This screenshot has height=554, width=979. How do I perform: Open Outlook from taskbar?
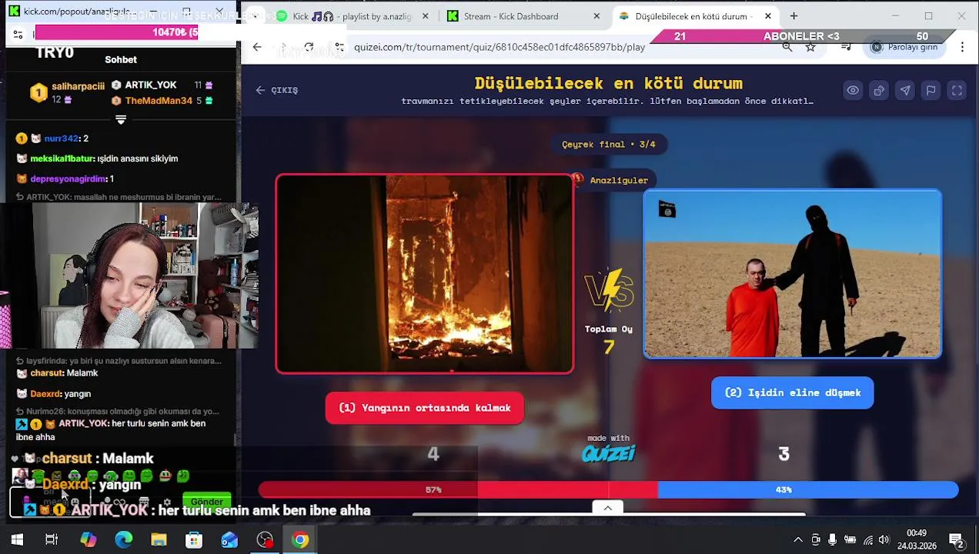[x=229, y=540]
